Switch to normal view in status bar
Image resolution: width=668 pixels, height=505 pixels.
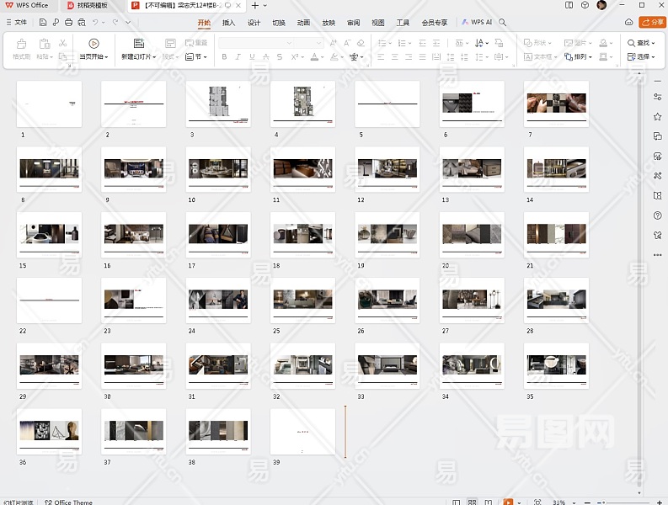point(457,502)
